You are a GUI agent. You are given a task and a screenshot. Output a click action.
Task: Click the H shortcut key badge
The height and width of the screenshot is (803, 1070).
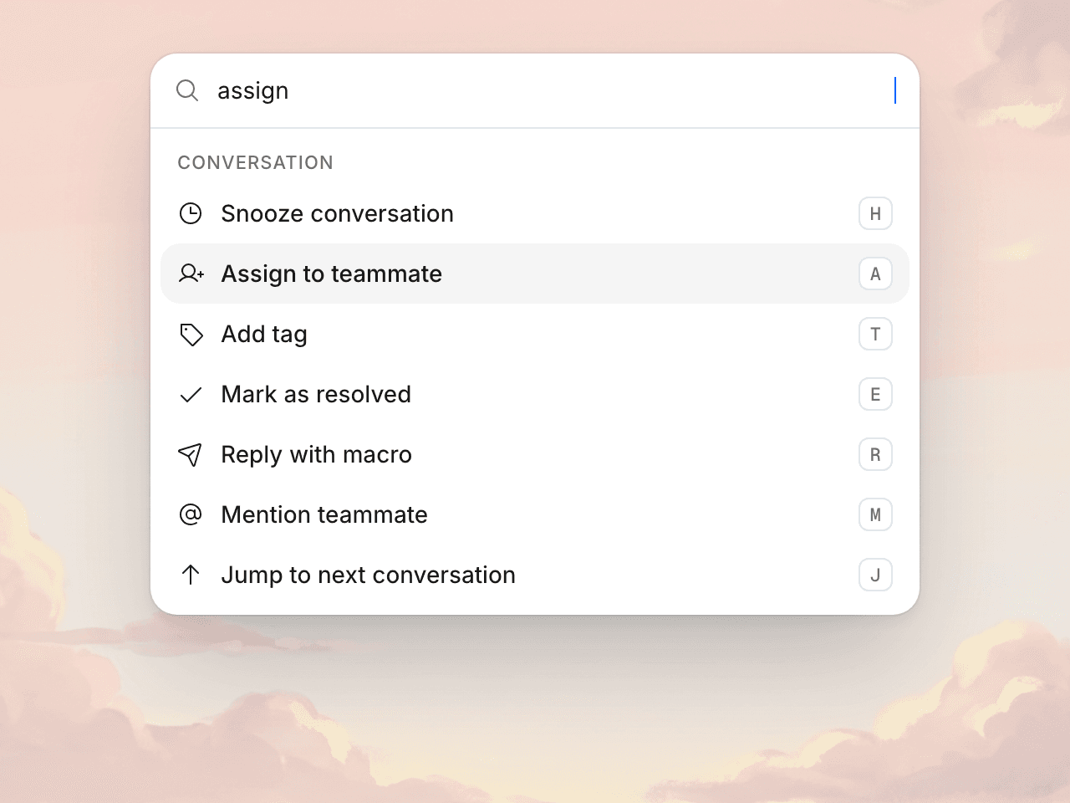[x=875, y=213]
